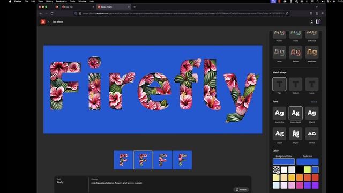The width and height of the screenshot is (343, 193).
Task: Open the Apple menu
Action: pyautogui.click(x=10, y=1)
